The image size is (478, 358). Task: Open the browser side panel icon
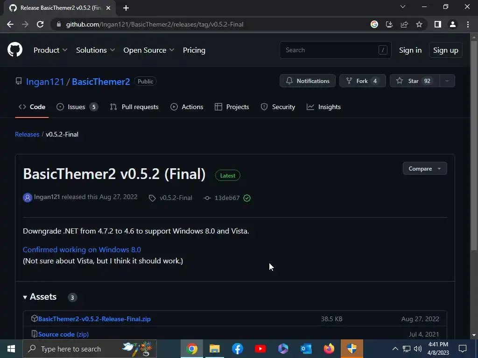(438, 24)
